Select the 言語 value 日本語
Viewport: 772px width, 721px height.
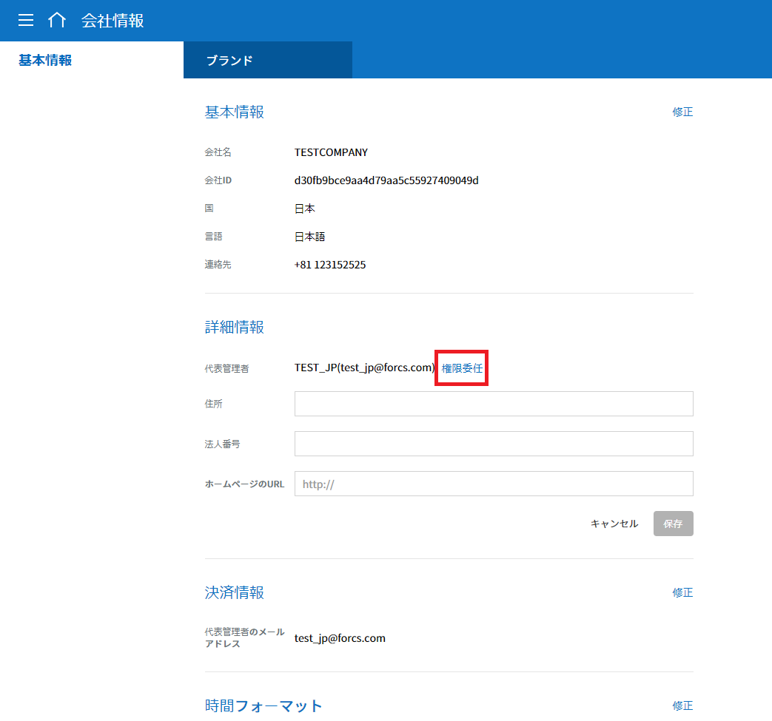coord(309,237)
